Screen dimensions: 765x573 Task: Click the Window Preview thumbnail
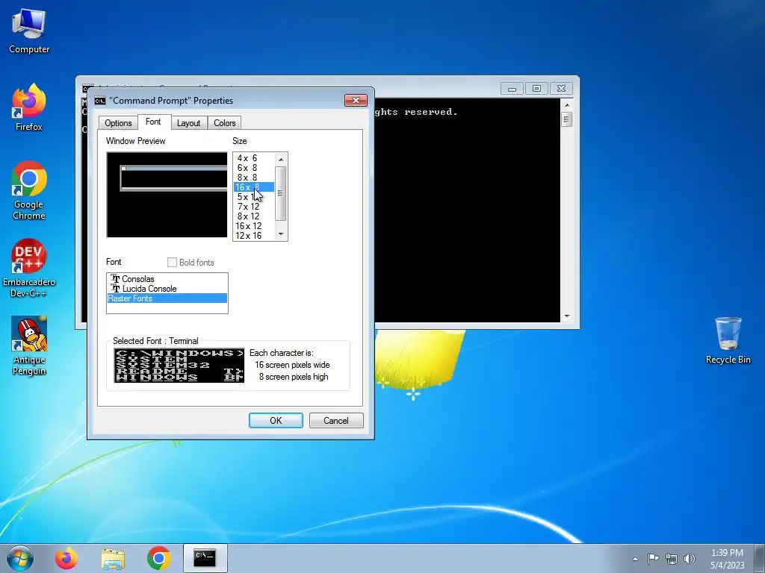coord(167,195)
